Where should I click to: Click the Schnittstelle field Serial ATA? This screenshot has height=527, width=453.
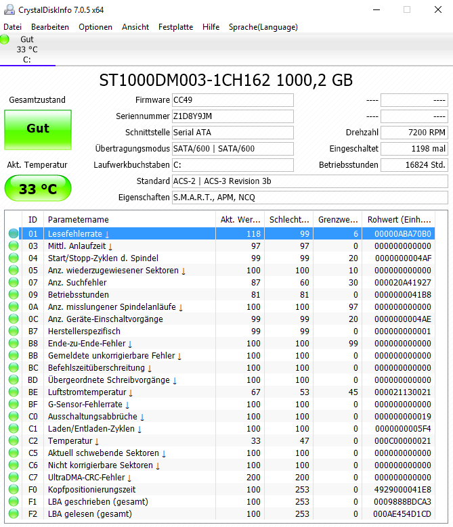tap(233, 133)
